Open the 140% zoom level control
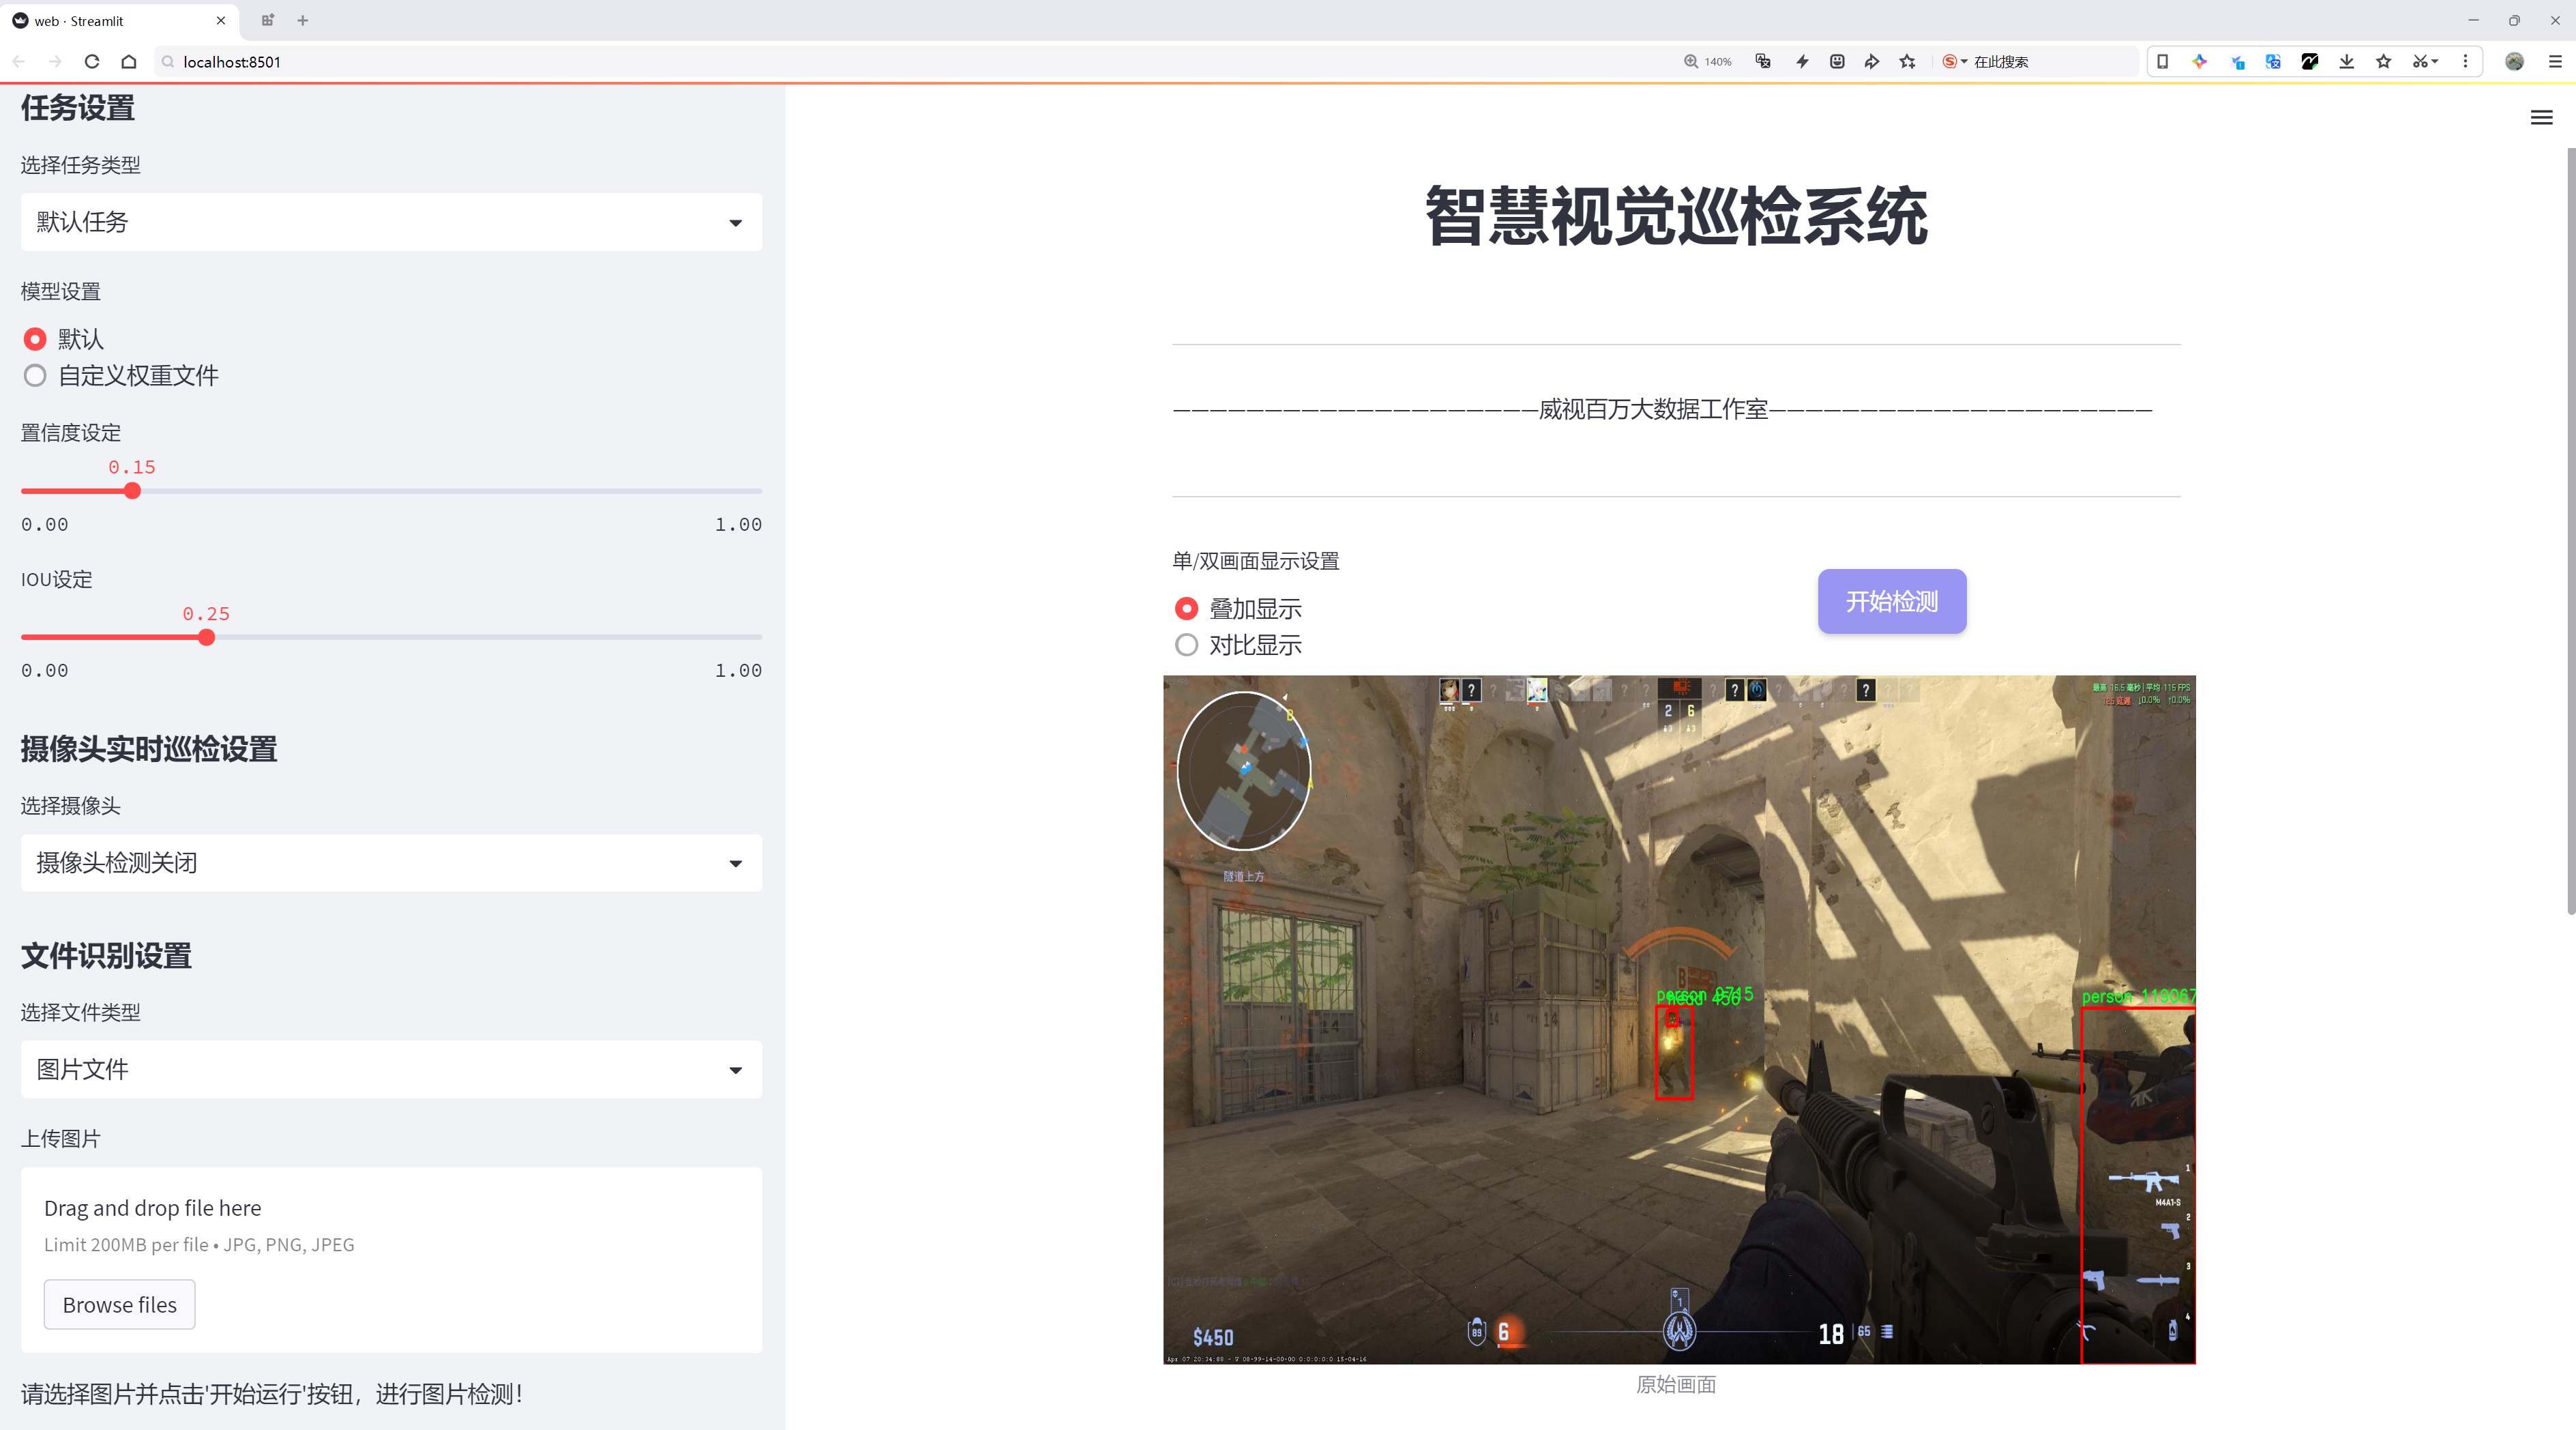The height and width of the screenshot is (1430, 2576). coord(1708,61)
